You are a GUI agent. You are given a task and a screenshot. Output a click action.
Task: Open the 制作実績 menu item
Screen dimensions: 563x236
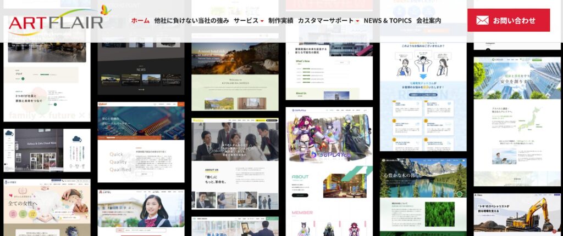coord(280,20)
